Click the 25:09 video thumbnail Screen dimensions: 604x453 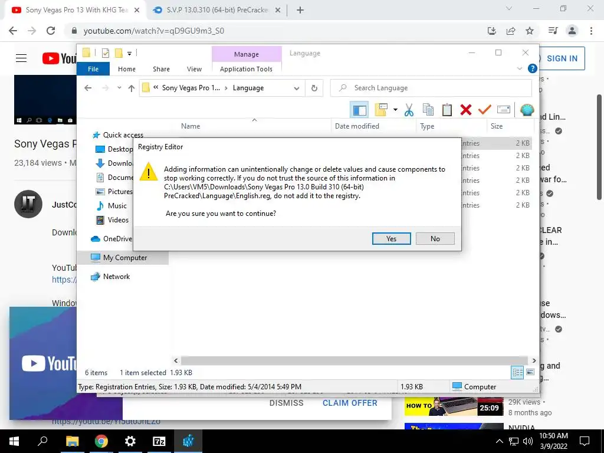pyautogui.click(x=454, y=406)
